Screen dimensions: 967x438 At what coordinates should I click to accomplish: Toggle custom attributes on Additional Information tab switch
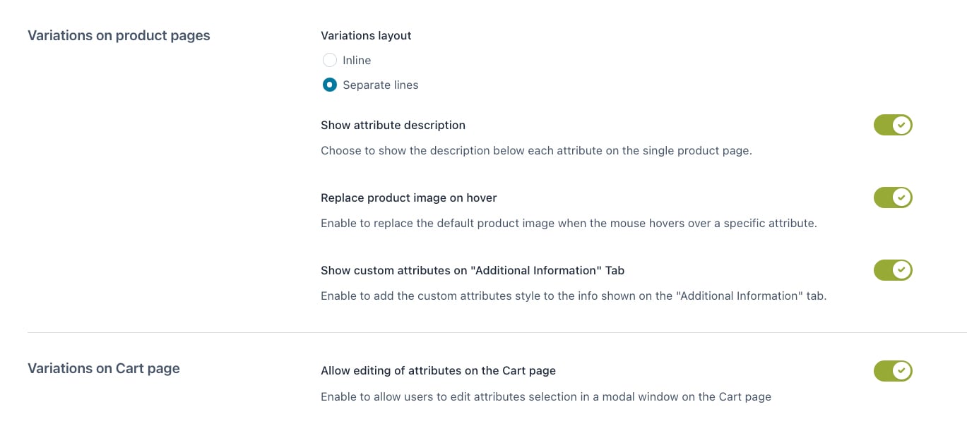click(x=893, y=270)
